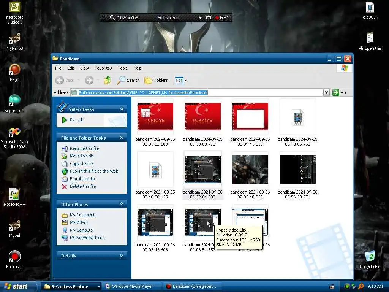The height and width of the screenshot is (292, 389).
Task: Start recording with the REC button
Action: pyautogui.click(x=223, y=17)
